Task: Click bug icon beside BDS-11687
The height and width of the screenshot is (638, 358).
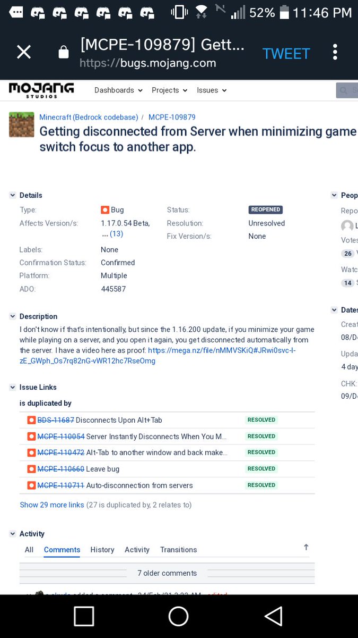Action: [x=31, y=420]
